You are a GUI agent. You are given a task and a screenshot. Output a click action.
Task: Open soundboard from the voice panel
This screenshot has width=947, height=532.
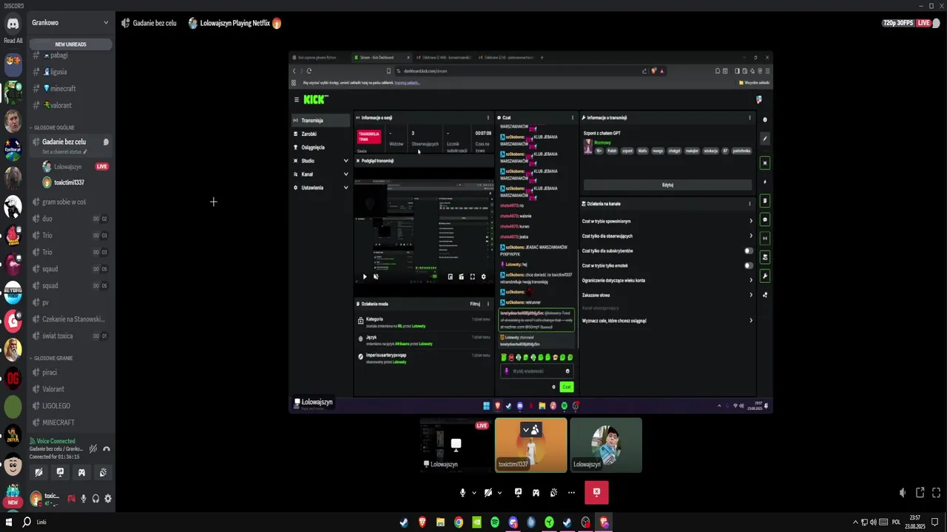(103, 472)
